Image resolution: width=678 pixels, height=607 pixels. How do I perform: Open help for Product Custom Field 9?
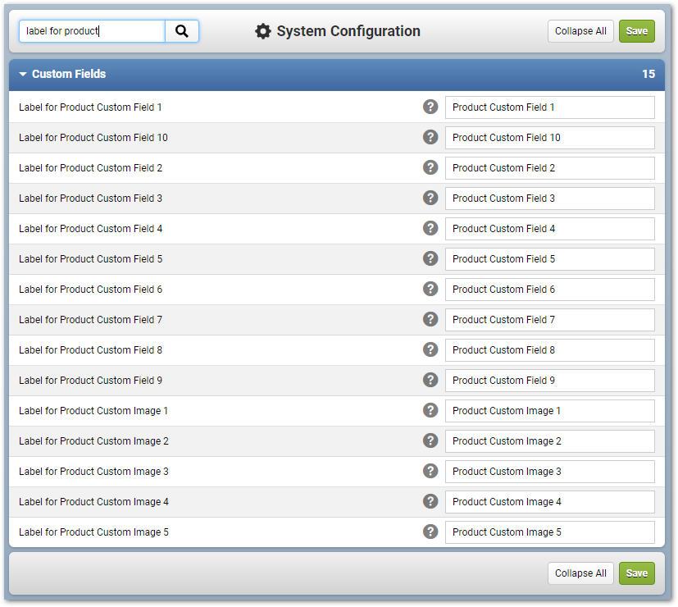tap(430, 380)
